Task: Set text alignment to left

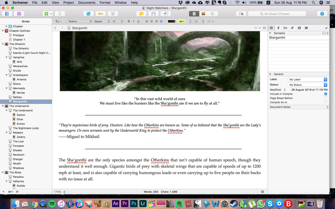Action: point(147,21)
